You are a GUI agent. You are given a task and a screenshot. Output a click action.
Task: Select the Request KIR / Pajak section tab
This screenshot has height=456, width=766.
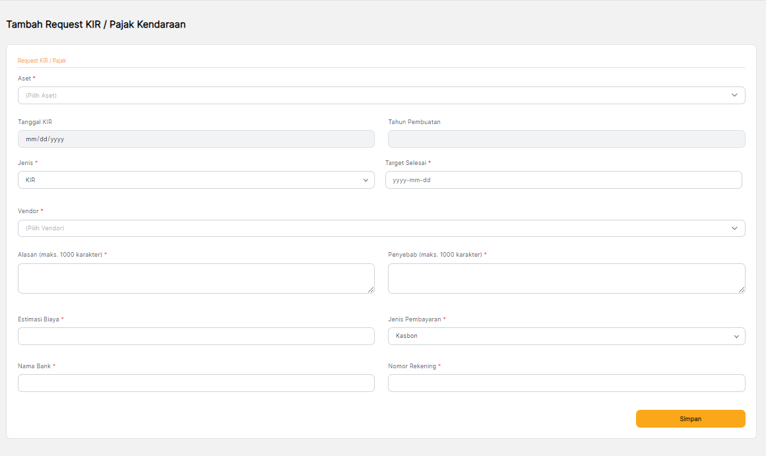[42, 61]
